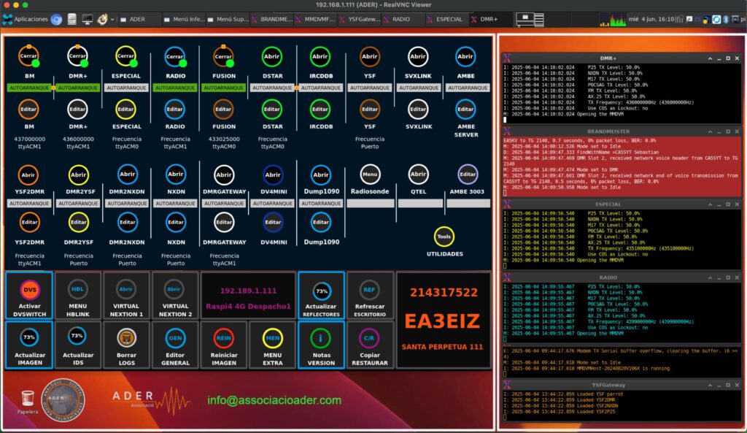This screenshot has width=747, height=433.
Task: Click Cerrar above the ESPECIAL label
Action: (x=125, y=56)
